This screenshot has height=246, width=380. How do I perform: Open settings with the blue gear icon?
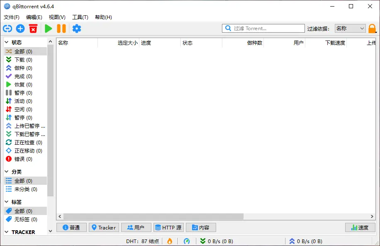pos(77,29)
